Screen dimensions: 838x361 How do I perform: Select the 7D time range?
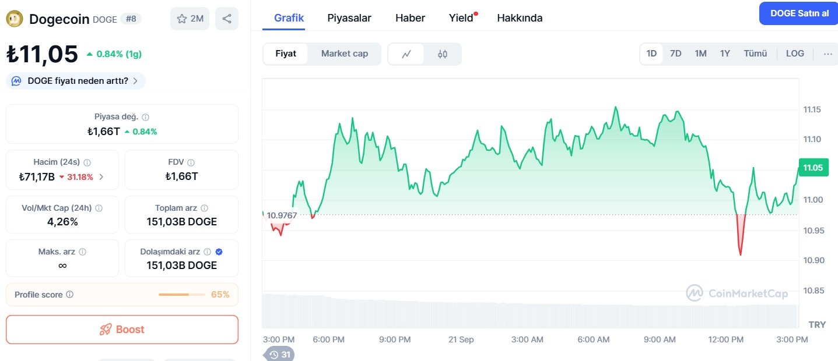tap(675, 54)
